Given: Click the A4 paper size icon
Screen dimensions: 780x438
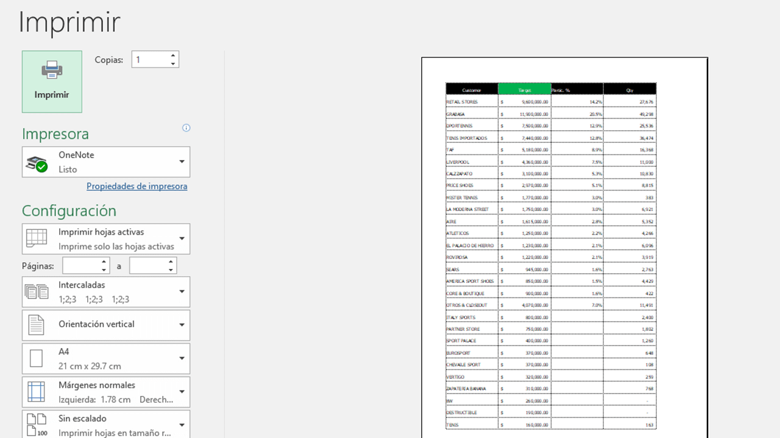Looking at the screenshot, I should click(x=37, y=358).
